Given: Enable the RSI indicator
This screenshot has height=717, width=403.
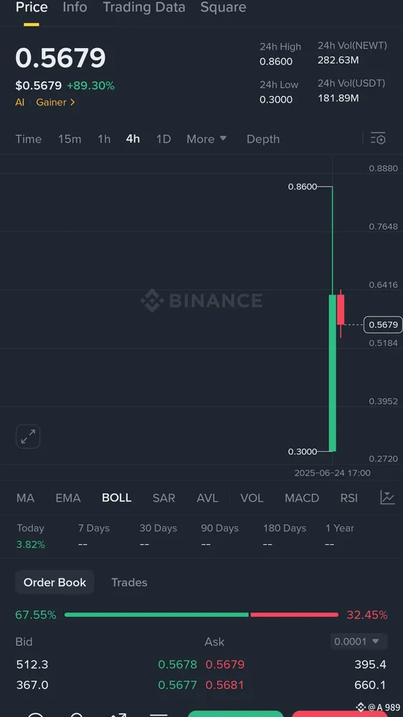Looking at the screenshot, I should click(349, 498).
